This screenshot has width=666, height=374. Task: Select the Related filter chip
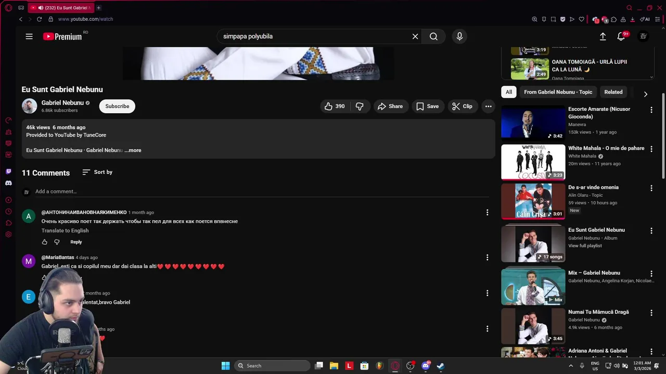tap(613, 92)
